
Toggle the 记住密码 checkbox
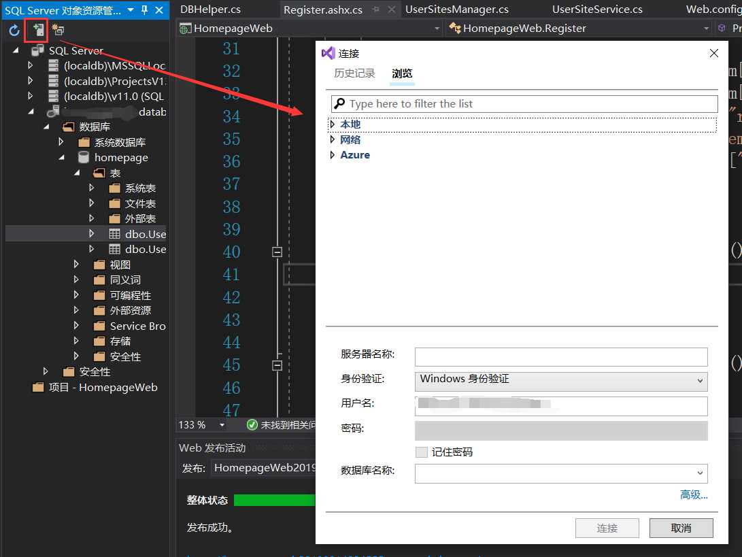pos(421,452)
